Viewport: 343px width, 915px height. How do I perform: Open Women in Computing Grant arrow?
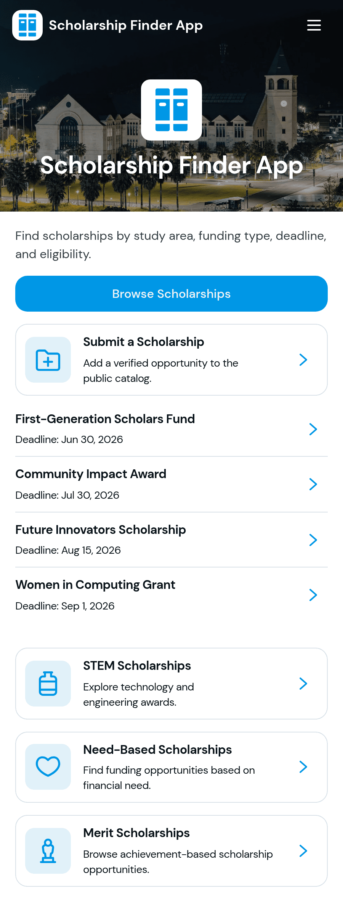pos(313,595)
